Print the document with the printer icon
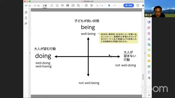This screenshot has height=98, width=175. (68, 5)
